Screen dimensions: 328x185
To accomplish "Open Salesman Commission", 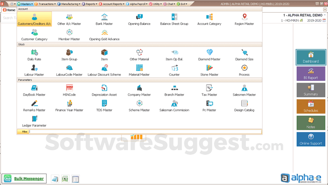I will [x=174, y=106].
